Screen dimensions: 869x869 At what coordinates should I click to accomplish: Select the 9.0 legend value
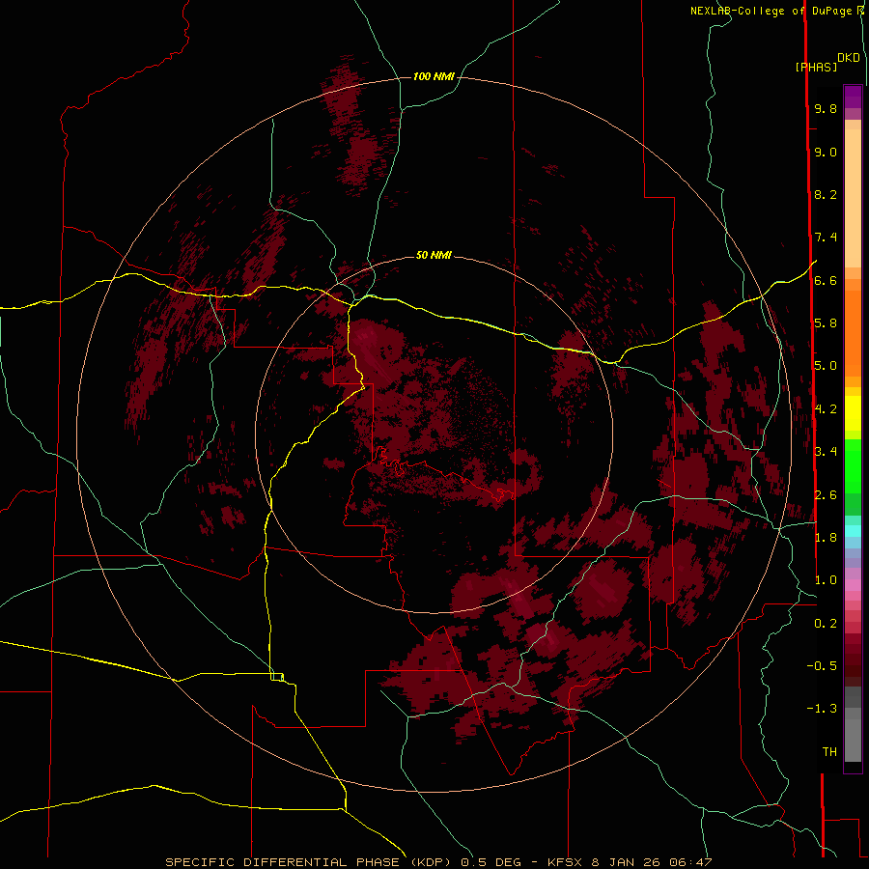coord(826,152)
